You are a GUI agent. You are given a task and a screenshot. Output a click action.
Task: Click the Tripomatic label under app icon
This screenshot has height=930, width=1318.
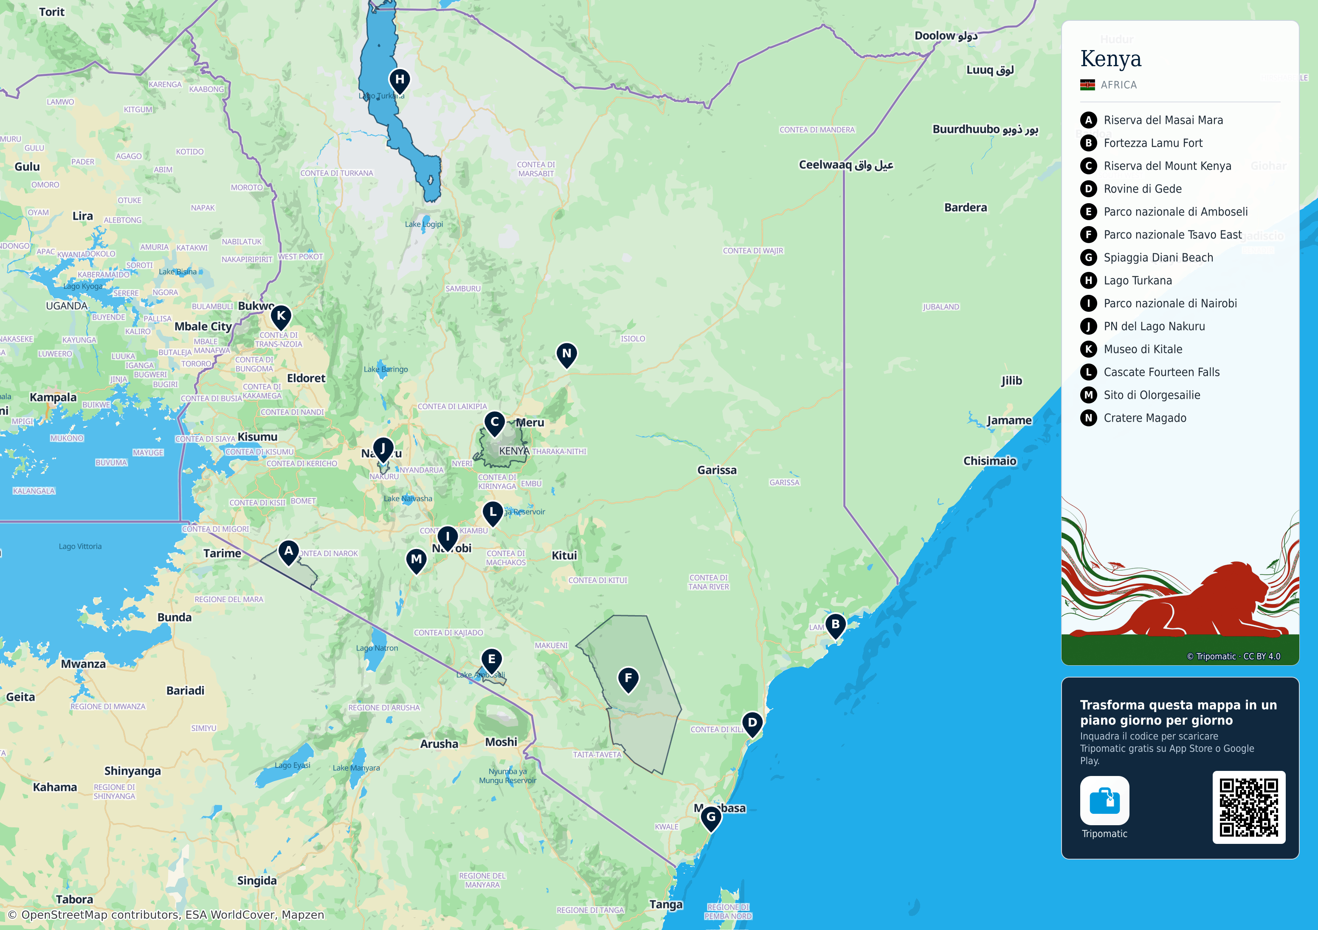[x=1104, y=834]
